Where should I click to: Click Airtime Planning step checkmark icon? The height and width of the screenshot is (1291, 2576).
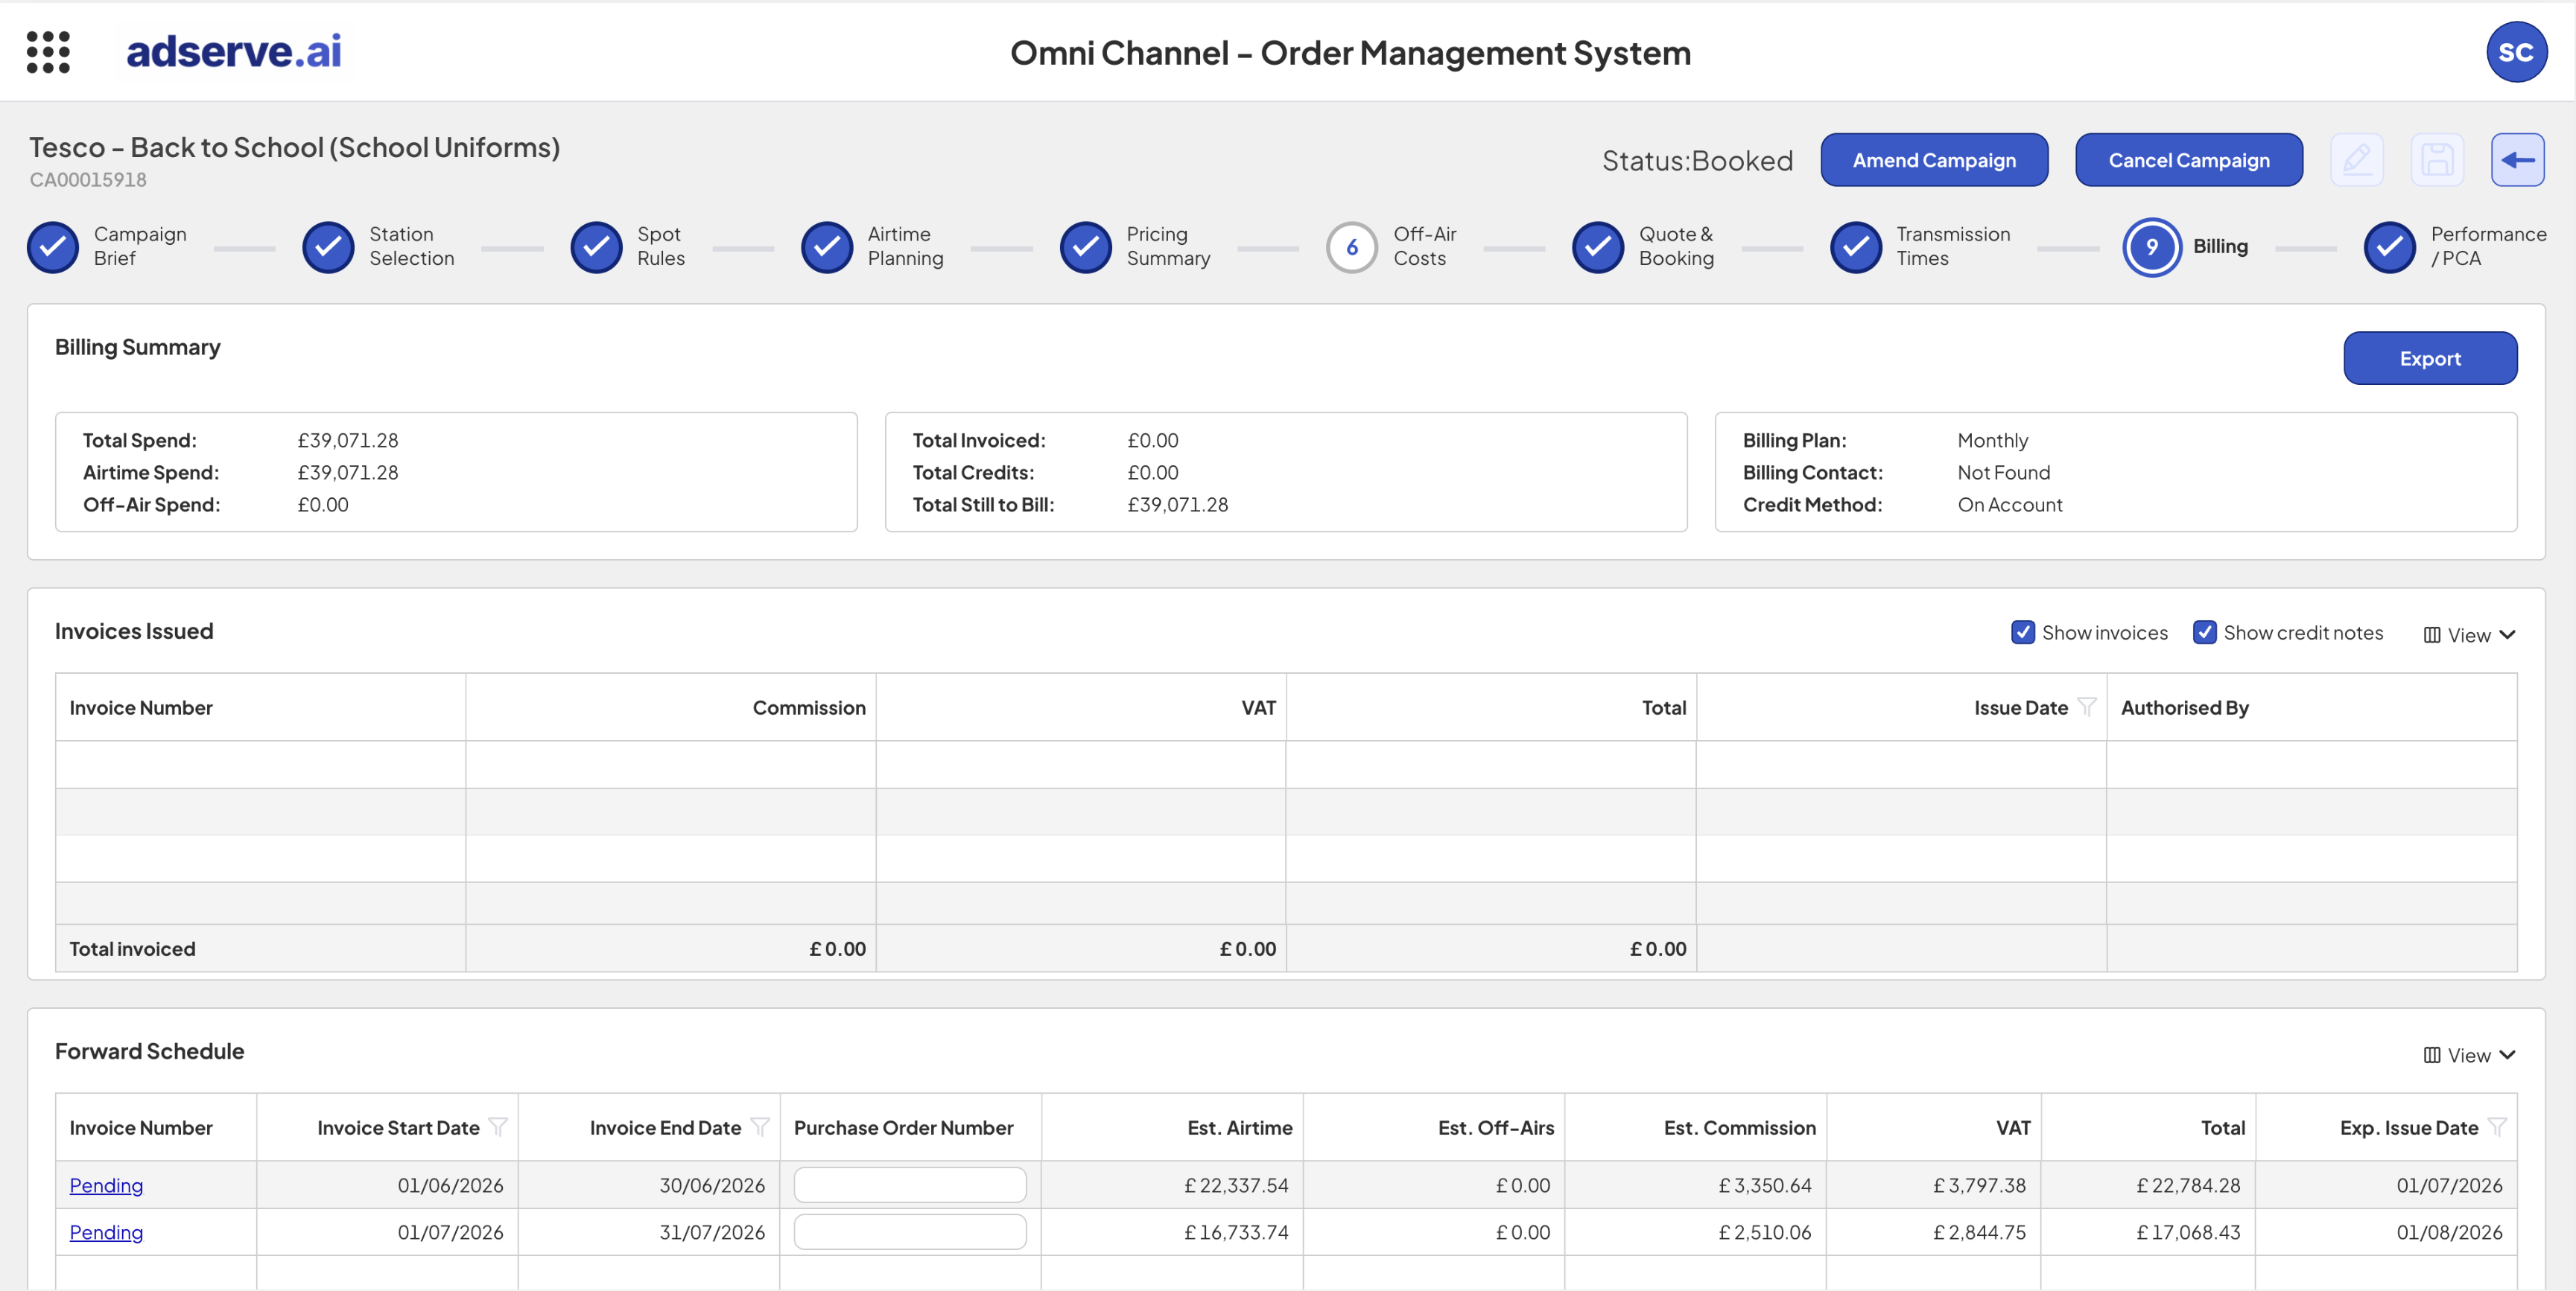click(x=827, y=247)
